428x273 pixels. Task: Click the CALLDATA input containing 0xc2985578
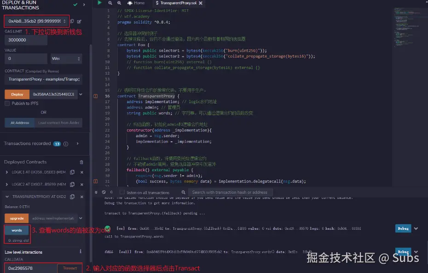point(28,267)
